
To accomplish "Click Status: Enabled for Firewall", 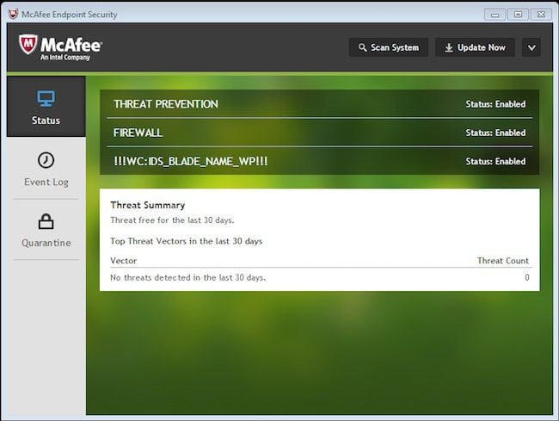I will click(495, 133).
